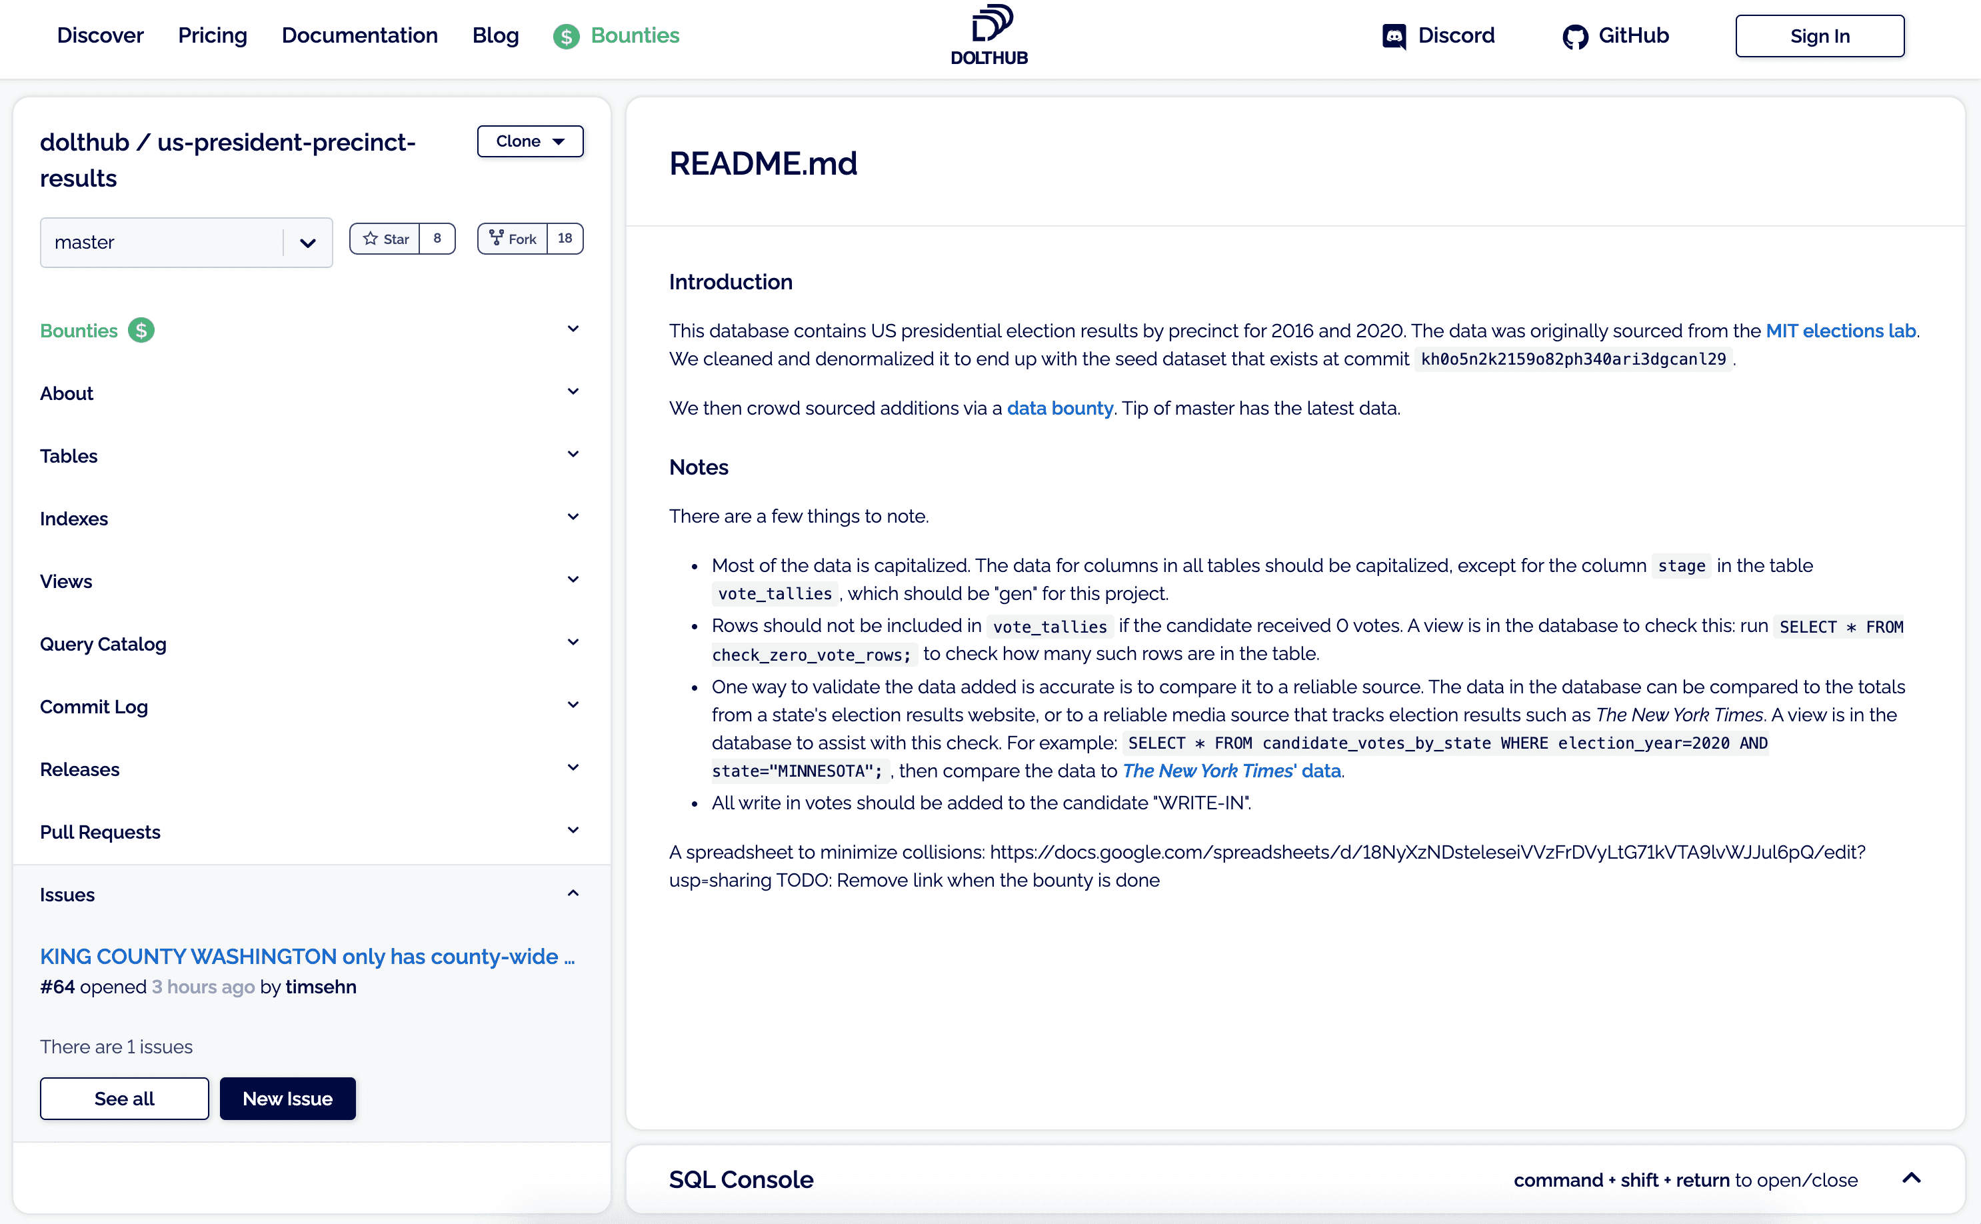1981x1224 pixels.
Task: Click the '3 hours ago' timestamp
Action: pyautogui.click(x=203, y=987)
